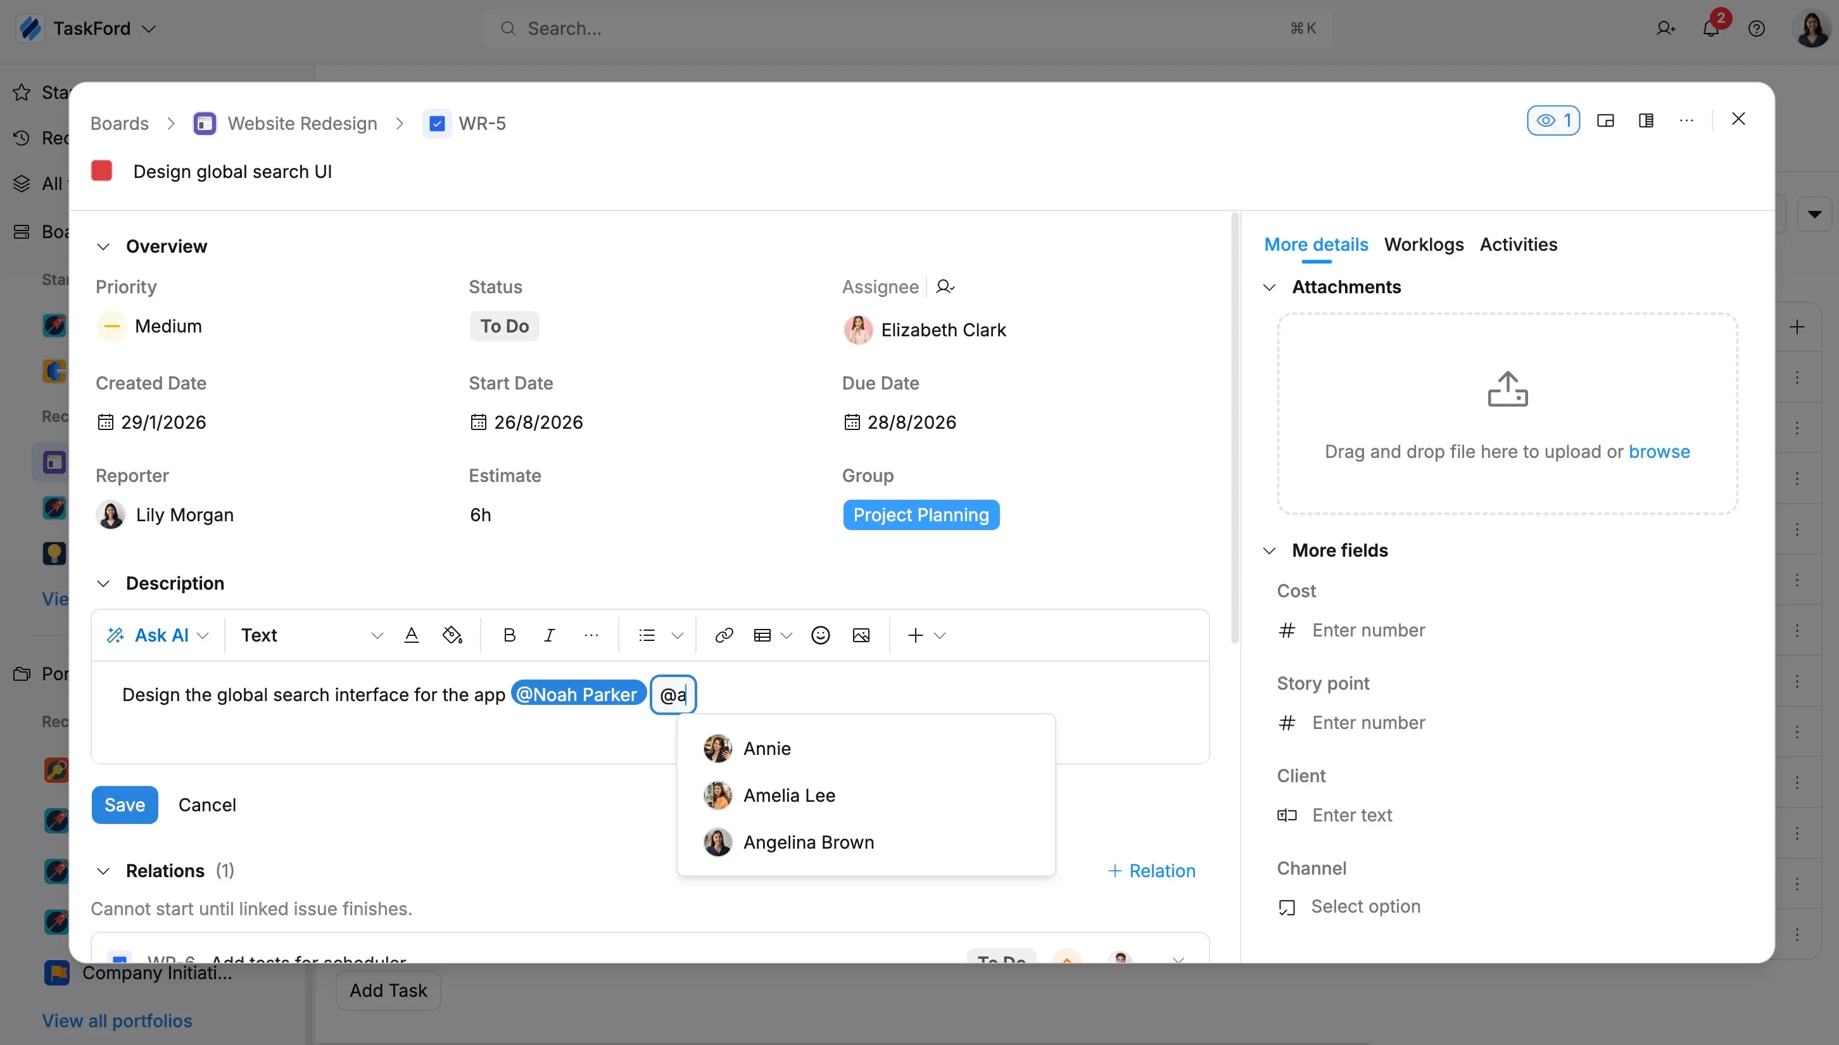Switch to the Worklogs tab
The width and height of the screenshot is (1839, 1045).
tap(1424, 244)
